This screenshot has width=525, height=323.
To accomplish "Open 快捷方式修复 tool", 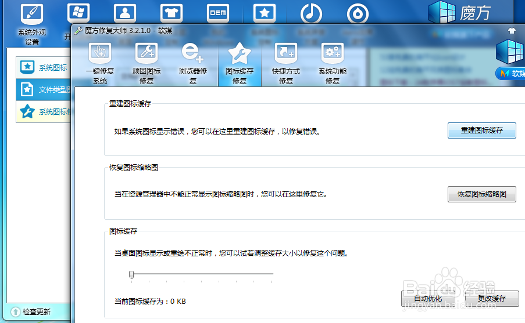I will (286, 63).
